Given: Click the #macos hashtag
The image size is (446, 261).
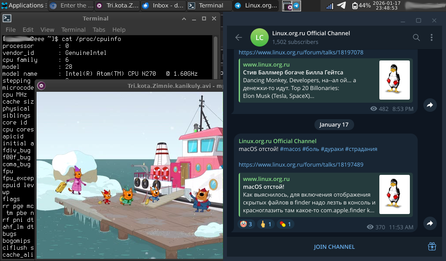Looking at the screenshot, I should 290,149.
